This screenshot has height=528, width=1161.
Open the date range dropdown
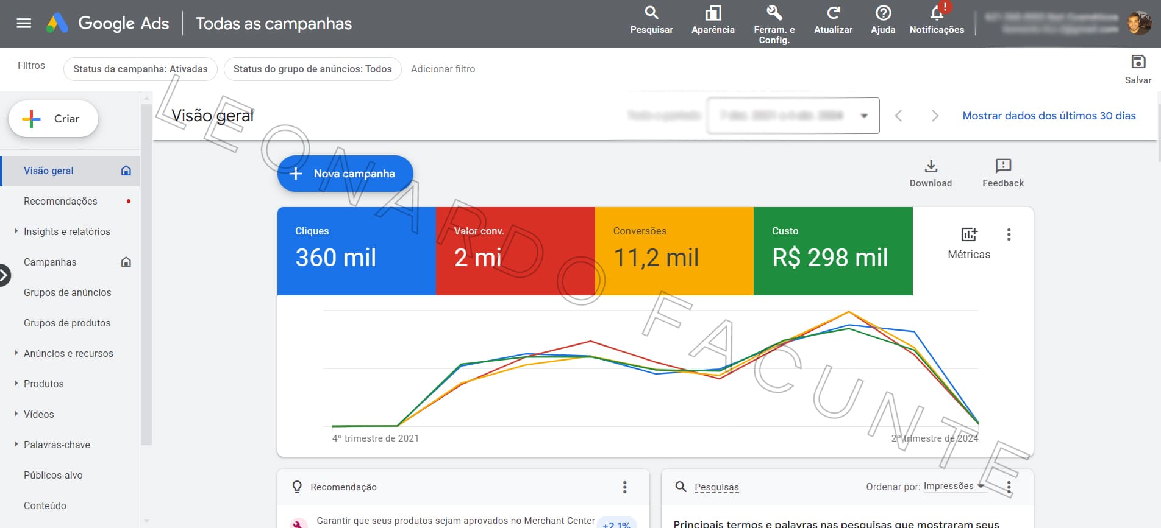(x=793, y=116)
